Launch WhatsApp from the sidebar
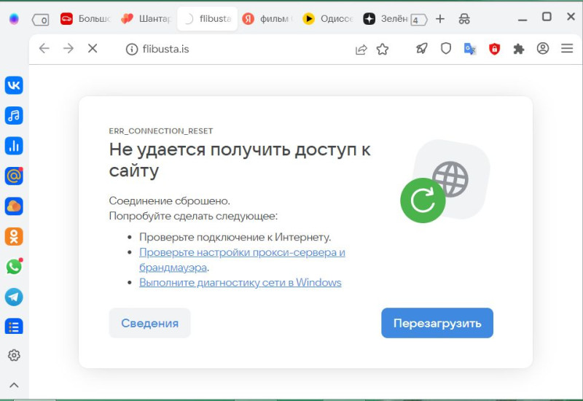The image size is (583, 401). (14, 267)
